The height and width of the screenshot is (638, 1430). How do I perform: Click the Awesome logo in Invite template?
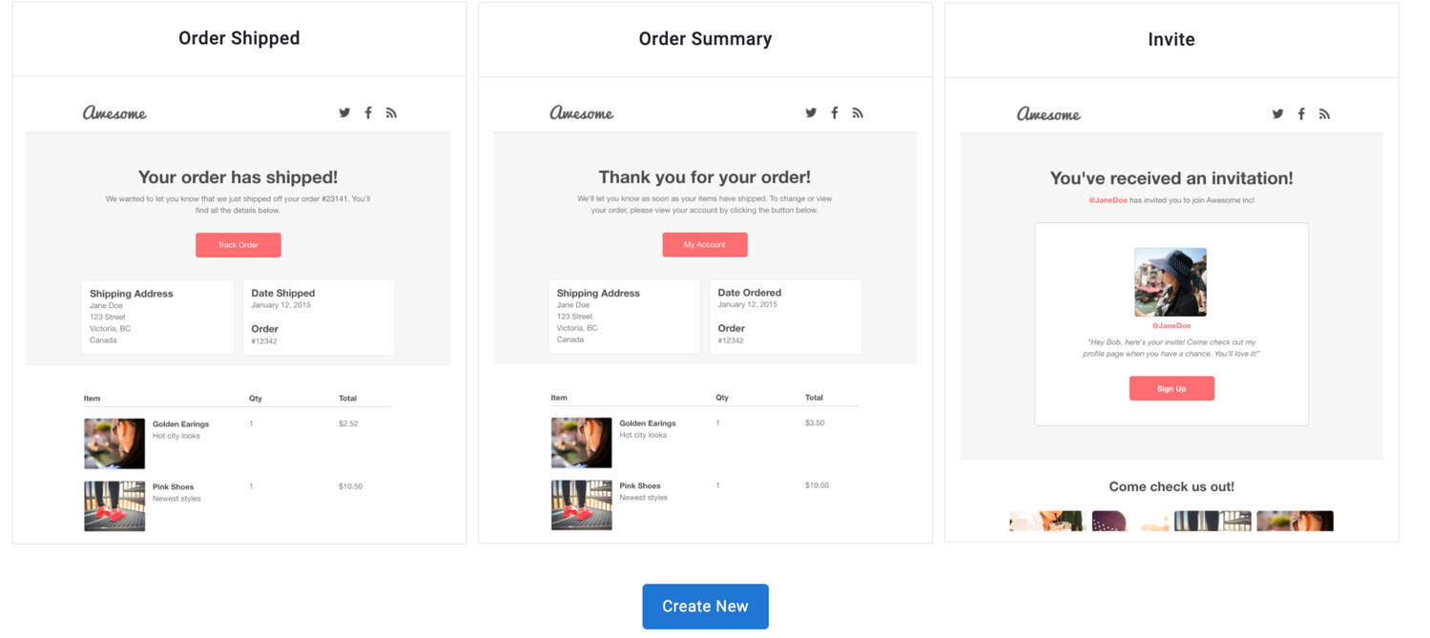coord(1048,114)
